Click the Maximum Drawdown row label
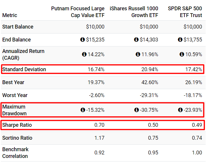Screen dimensions: 208x165 (x=14, y=110)
